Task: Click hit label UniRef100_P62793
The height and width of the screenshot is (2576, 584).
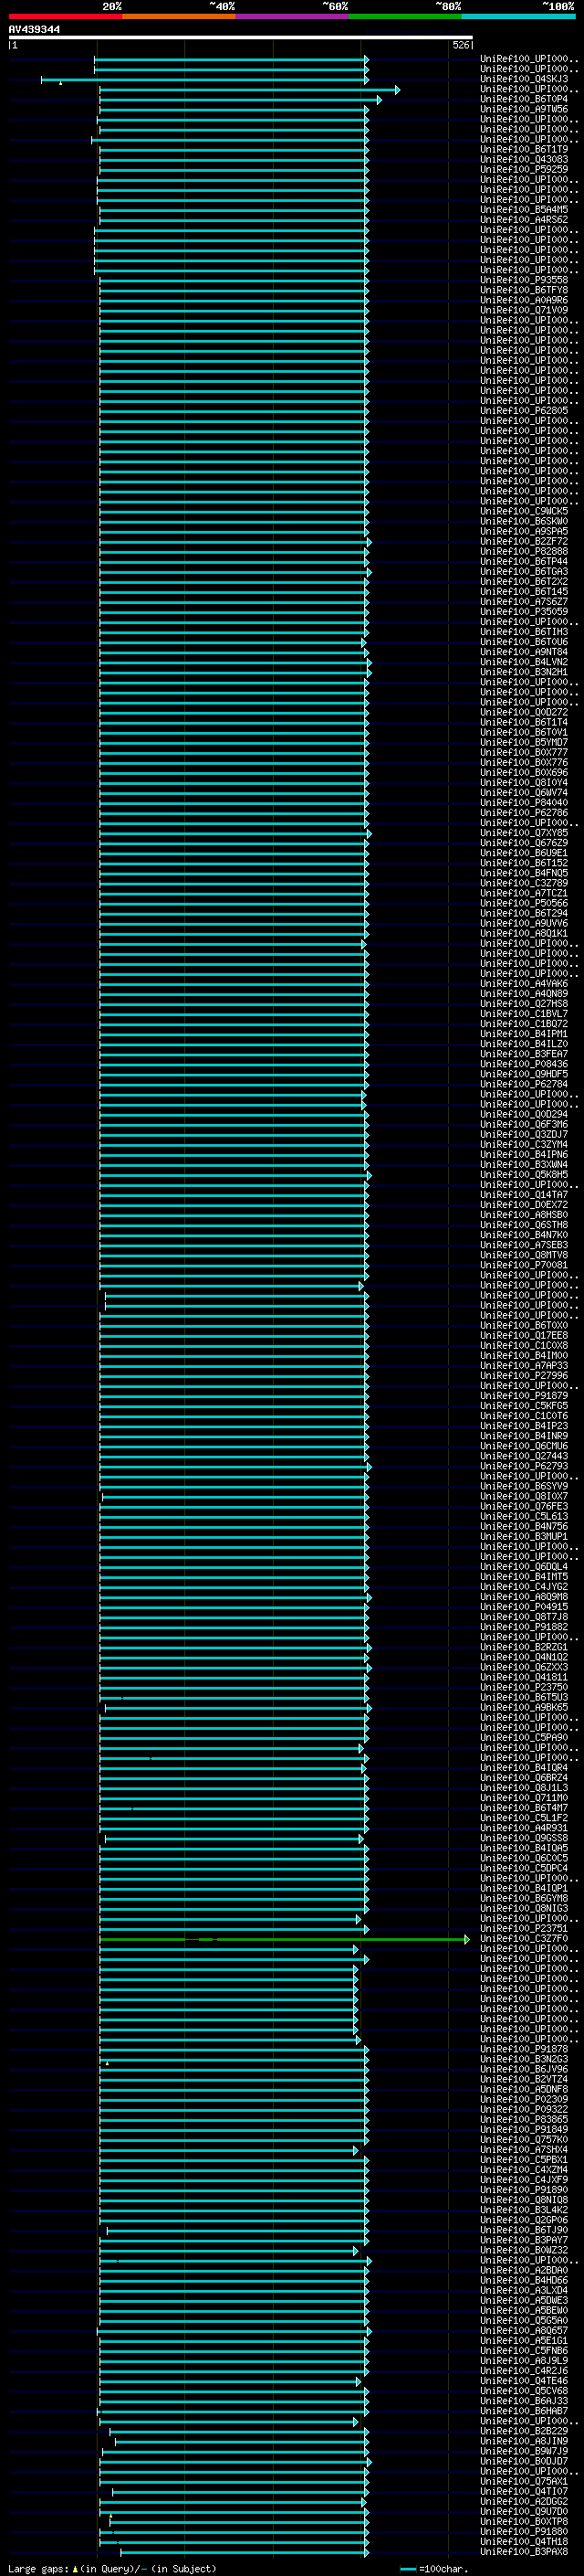Action: [x=524, y=1466]
